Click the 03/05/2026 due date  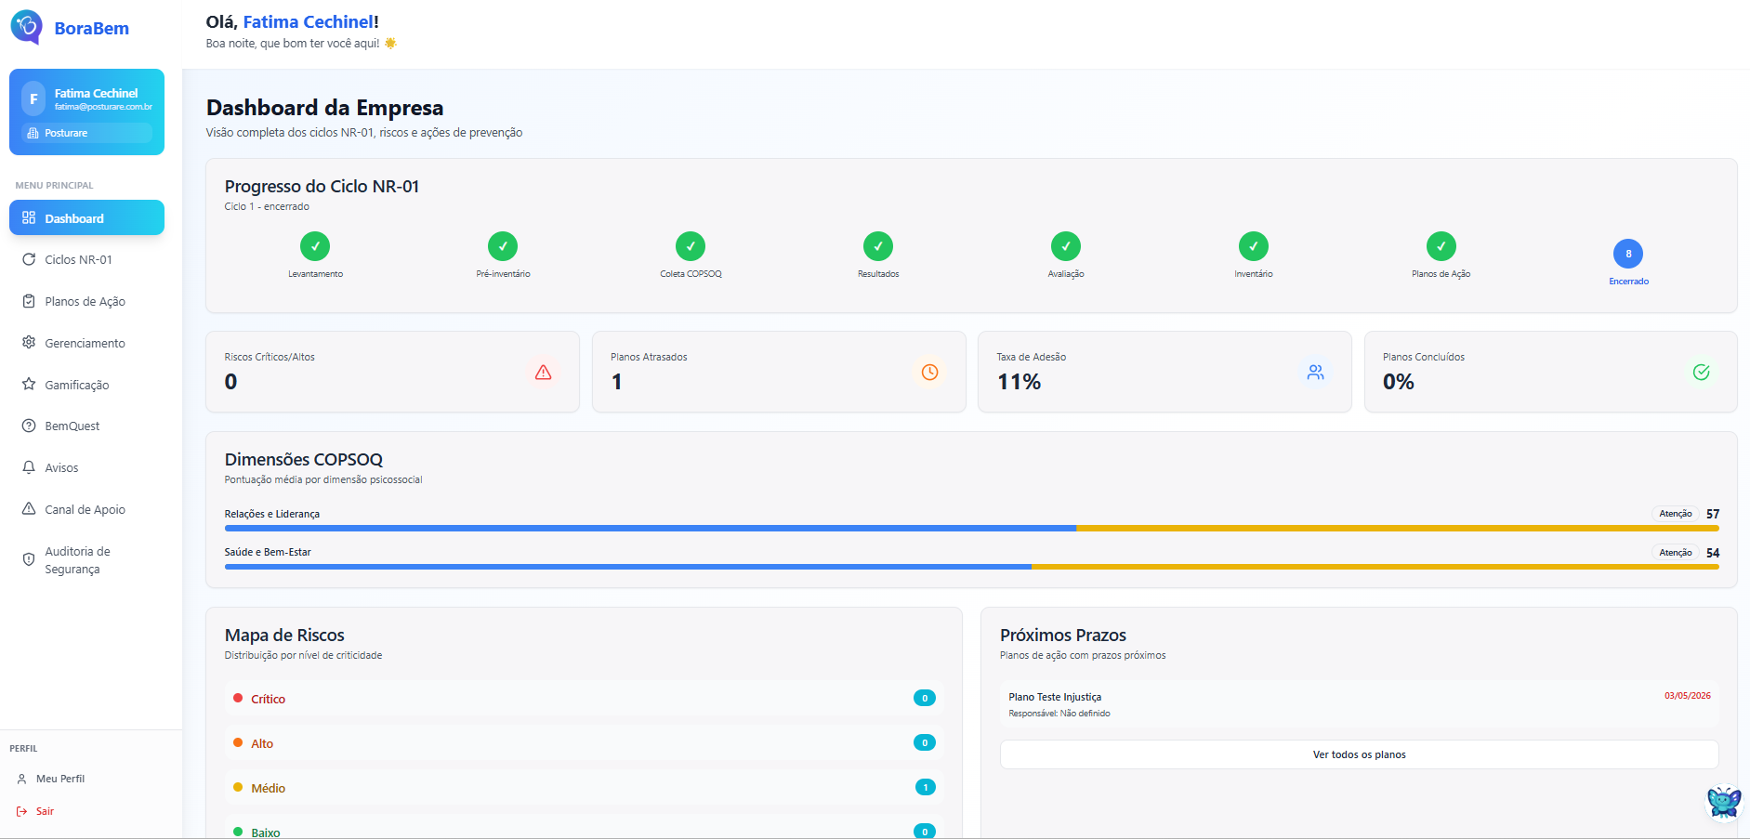[1687, 696]
